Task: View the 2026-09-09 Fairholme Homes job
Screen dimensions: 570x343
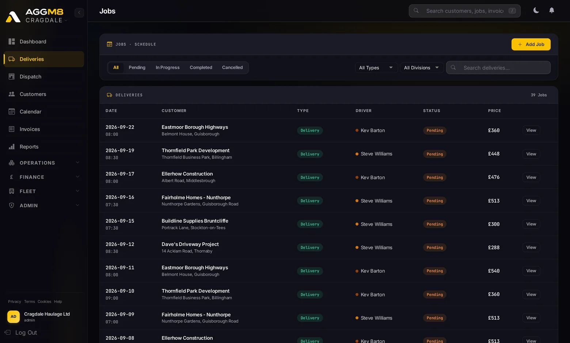Action: [x=531, y=318]
